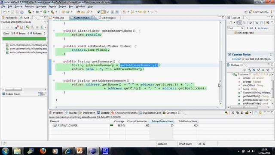The height and width of the screenshot is (155, 275).
Task: Click the green JUnit progress bar
Action: tap(24, 39)
